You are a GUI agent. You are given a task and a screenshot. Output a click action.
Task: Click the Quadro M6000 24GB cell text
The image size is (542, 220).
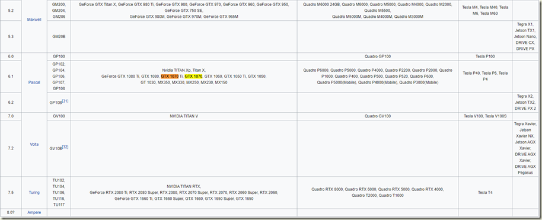point(378,11)
